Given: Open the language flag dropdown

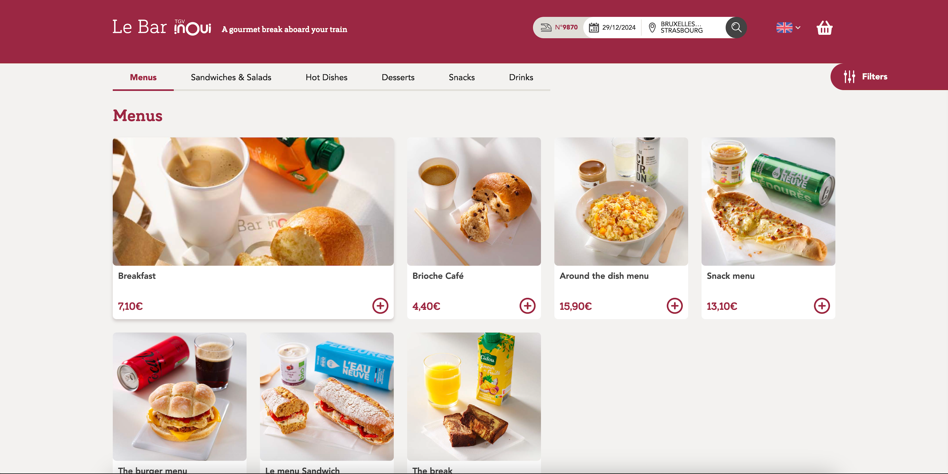Looking at the screenshot, I should tap(788, 28).
